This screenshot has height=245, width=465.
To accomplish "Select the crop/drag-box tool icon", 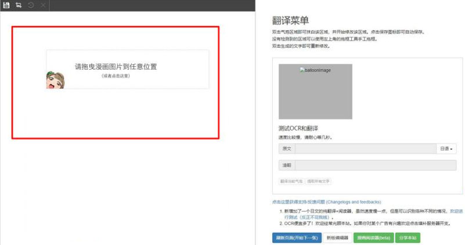I will click(x=19, y=5).
